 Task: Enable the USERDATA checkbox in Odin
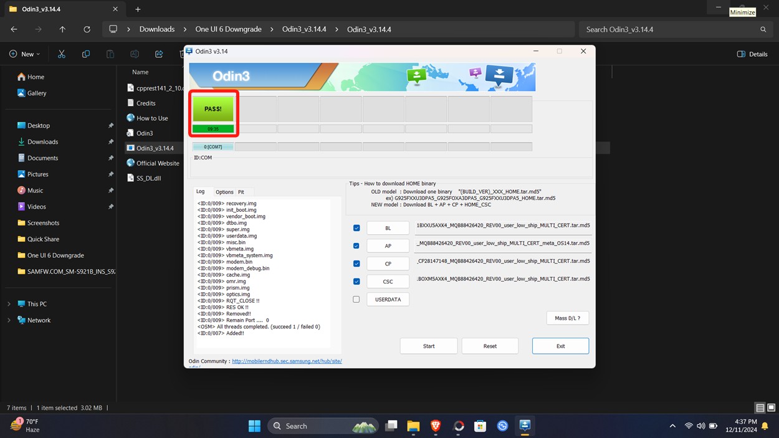click(x=356, y=299)
